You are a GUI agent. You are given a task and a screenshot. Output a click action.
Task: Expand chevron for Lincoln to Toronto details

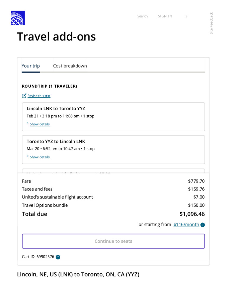pyautogui.click(x=28, y=124)
